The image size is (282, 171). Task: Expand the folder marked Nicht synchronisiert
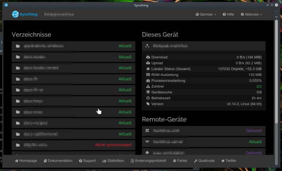click(73, 145)
